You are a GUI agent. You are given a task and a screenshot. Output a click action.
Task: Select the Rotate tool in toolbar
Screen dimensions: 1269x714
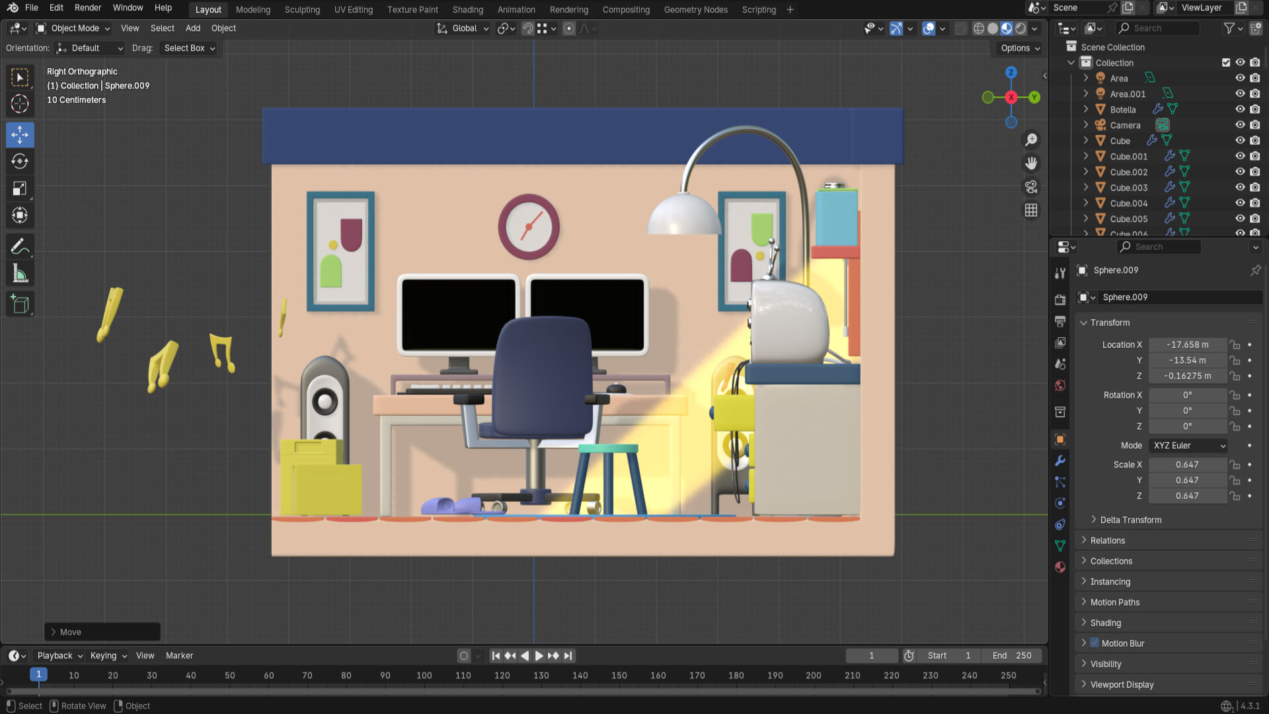coord(20,161)
